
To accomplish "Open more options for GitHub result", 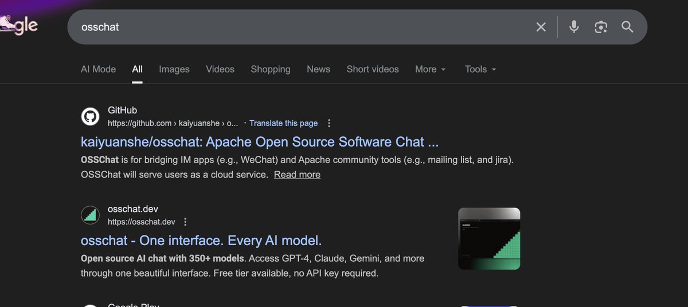I will 329,123.
